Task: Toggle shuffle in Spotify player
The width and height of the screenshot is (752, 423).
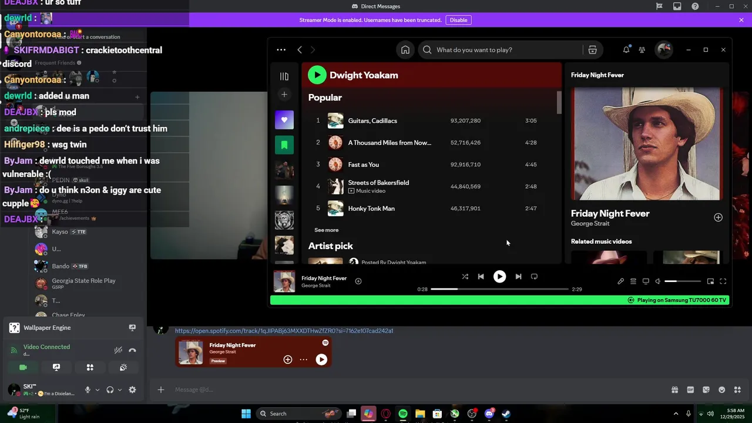Action: [465, 277]
